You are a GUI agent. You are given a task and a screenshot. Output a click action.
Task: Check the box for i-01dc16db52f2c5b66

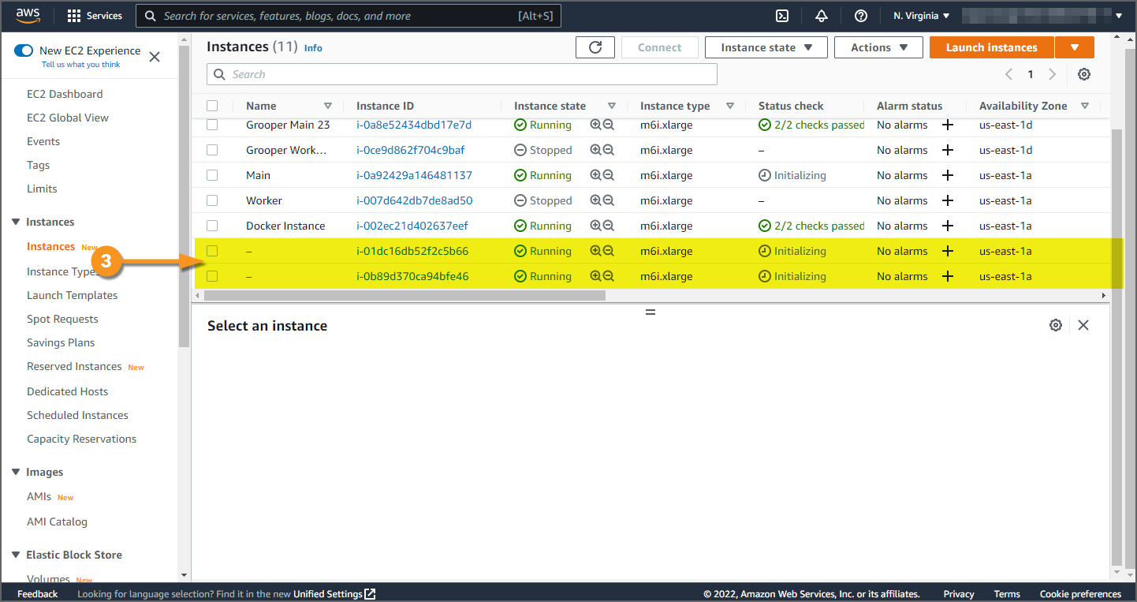point(212,251)
